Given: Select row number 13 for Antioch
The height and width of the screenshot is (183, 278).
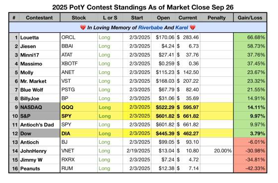Looking at the screenshot, I should tap(14, 142).
